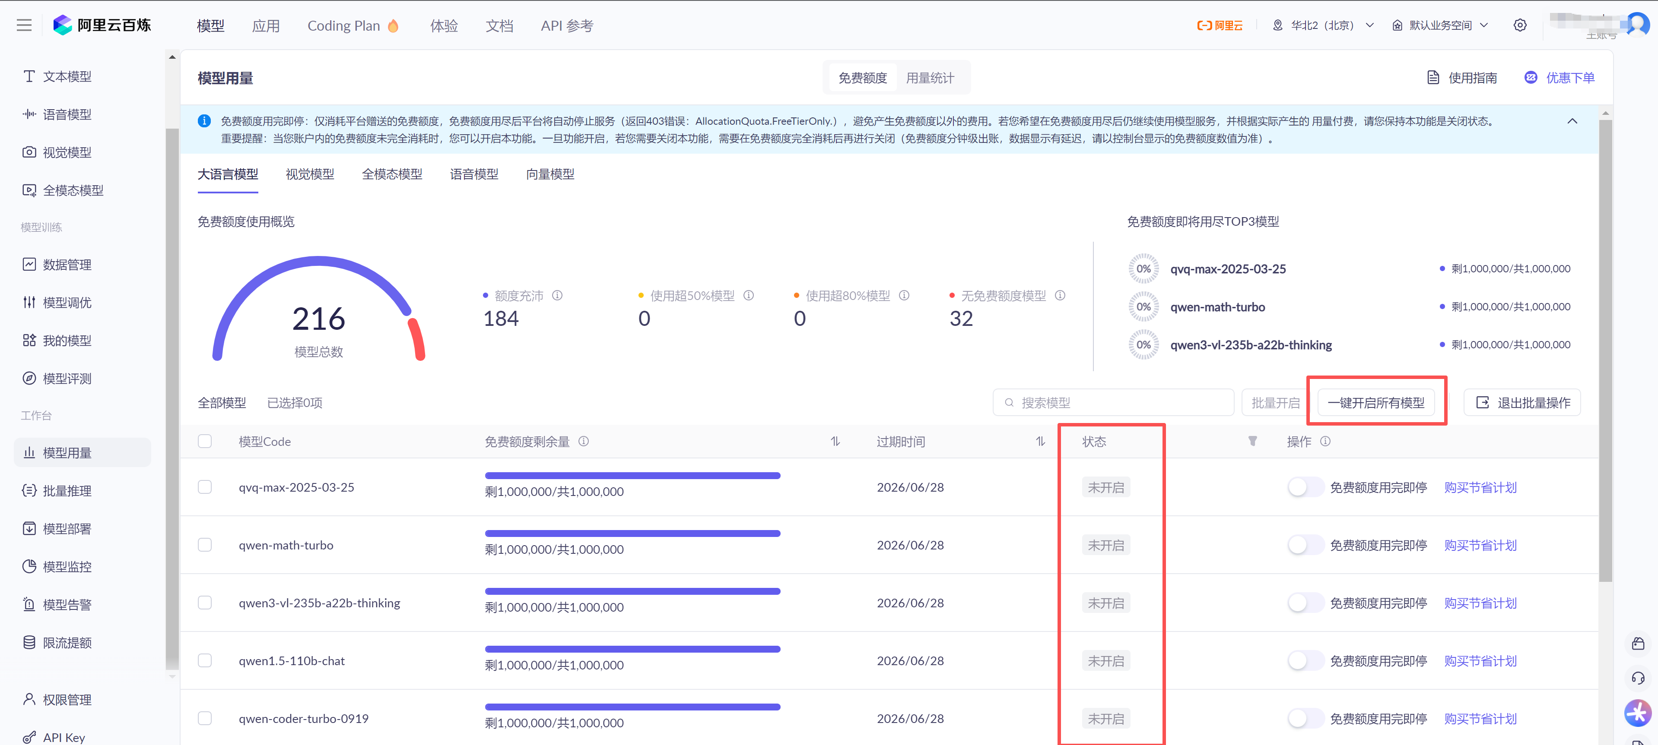This screenshot has height=745, width=1658.
Task: Expand the 默认业务空间 workspace dropdown
Action: (1440, 26)
